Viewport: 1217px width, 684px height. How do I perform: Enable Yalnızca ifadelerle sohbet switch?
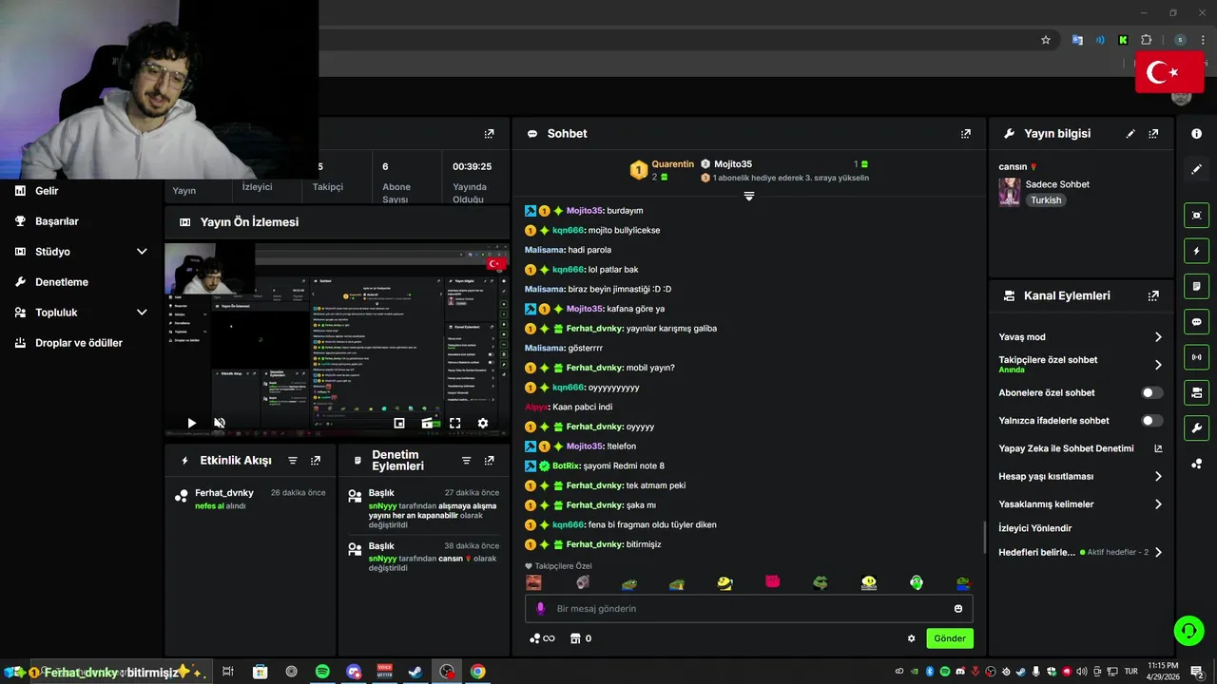pyautogui.click(x=1151, y=420)
